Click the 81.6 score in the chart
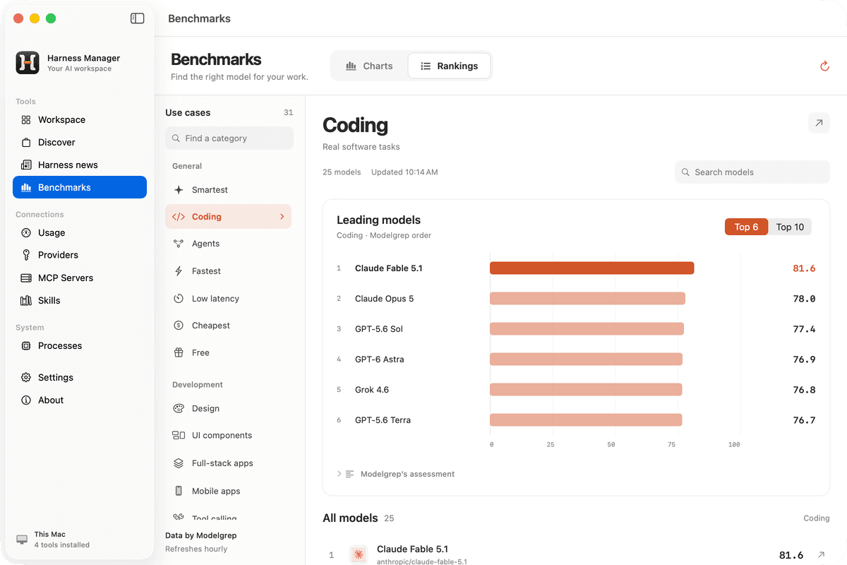Viewport: 847px width, 565px height. coord(804,268)
